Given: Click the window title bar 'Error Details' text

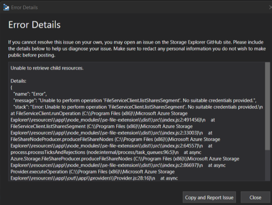Looking at the screenshot, I should tap(24, 7).
